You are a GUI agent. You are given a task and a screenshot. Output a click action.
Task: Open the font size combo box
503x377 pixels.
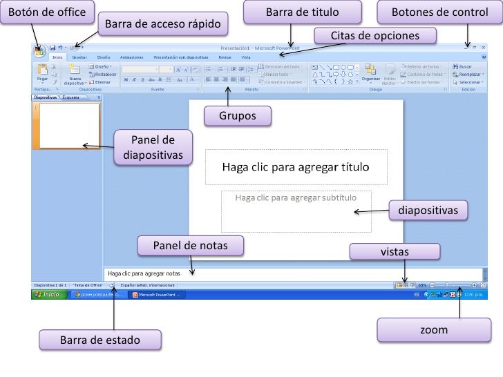point(166,69)
